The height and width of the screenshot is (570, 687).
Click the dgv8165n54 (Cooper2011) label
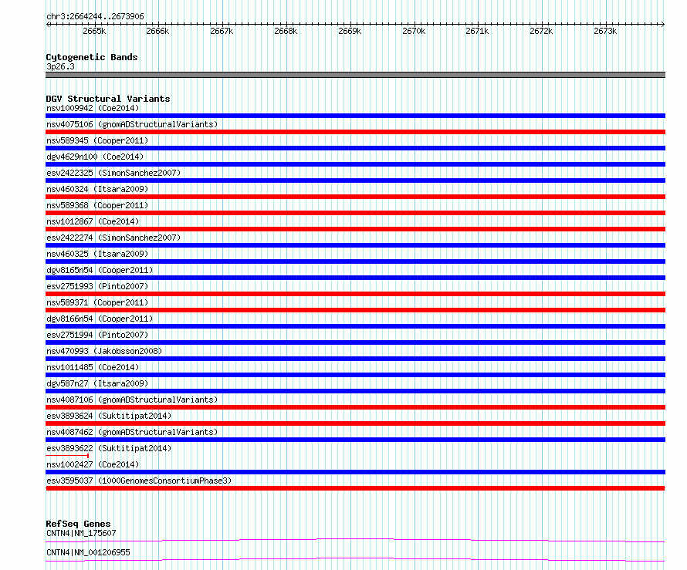(x=100, y=270)
